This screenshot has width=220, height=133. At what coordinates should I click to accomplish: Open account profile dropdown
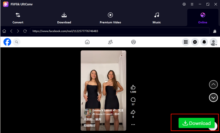213,42
